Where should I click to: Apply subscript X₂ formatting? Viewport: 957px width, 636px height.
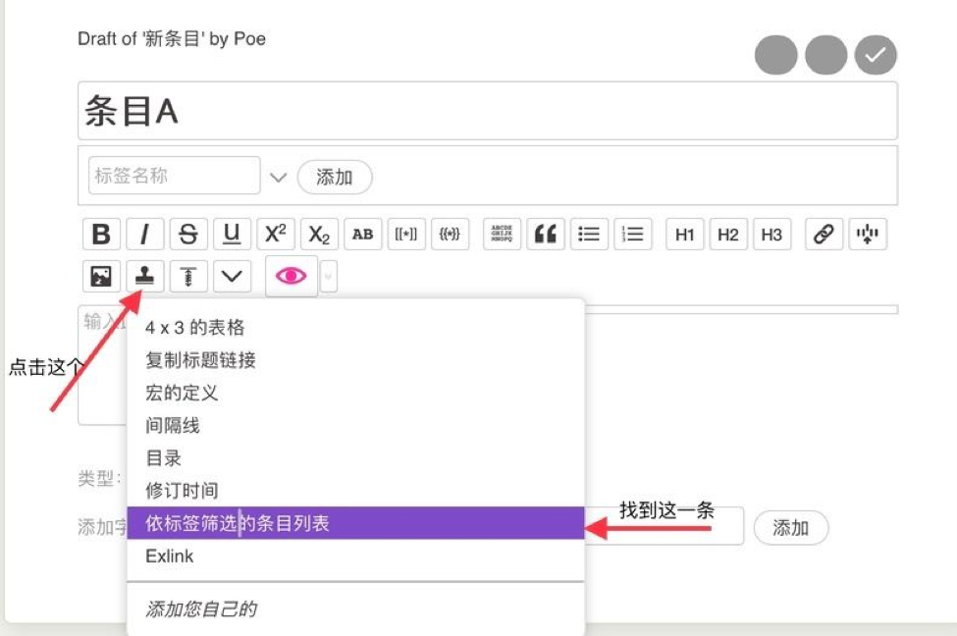[319, 235]
